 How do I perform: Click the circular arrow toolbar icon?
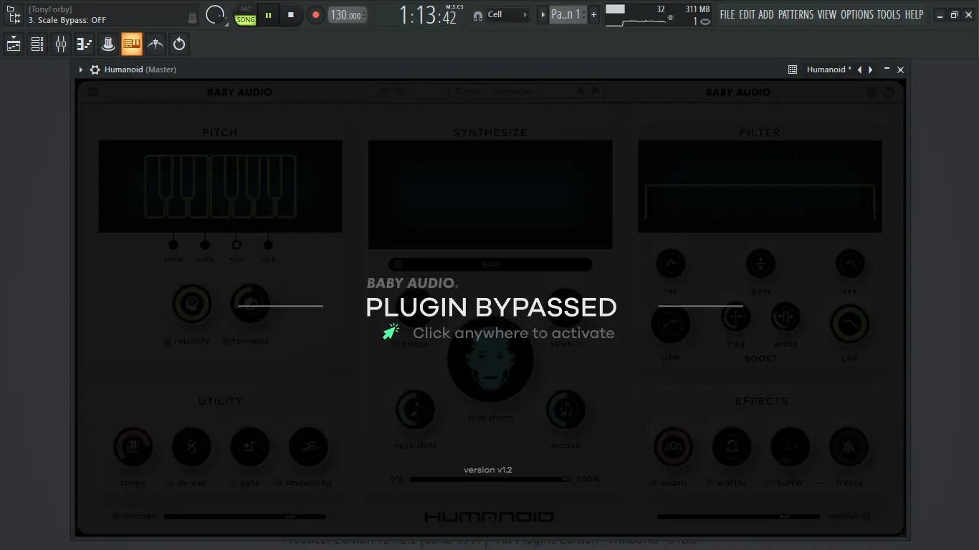pyautogui.click(x=179, y=44)
